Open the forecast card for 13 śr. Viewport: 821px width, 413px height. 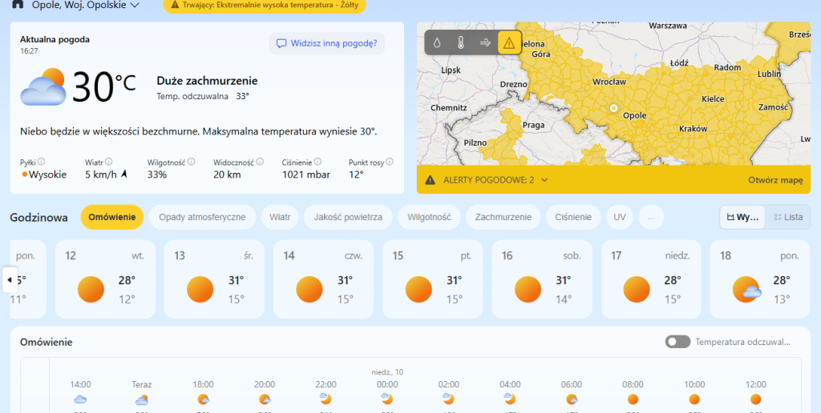(214, 279)
